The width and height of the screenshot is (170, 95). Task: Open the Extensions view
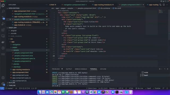pos(3,30)
